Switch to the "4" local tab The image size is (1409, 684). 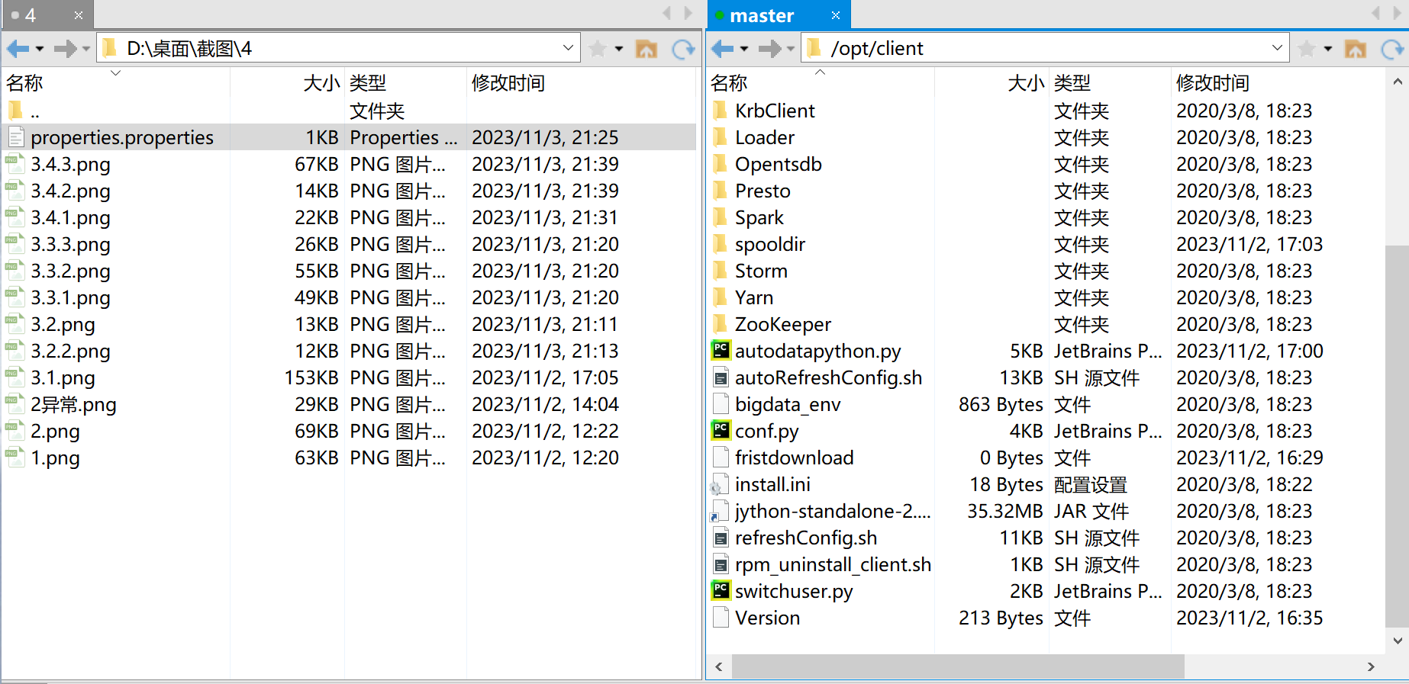47,15
